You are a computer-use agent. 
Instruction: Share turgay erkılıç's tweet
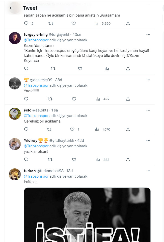click(128, 69)
